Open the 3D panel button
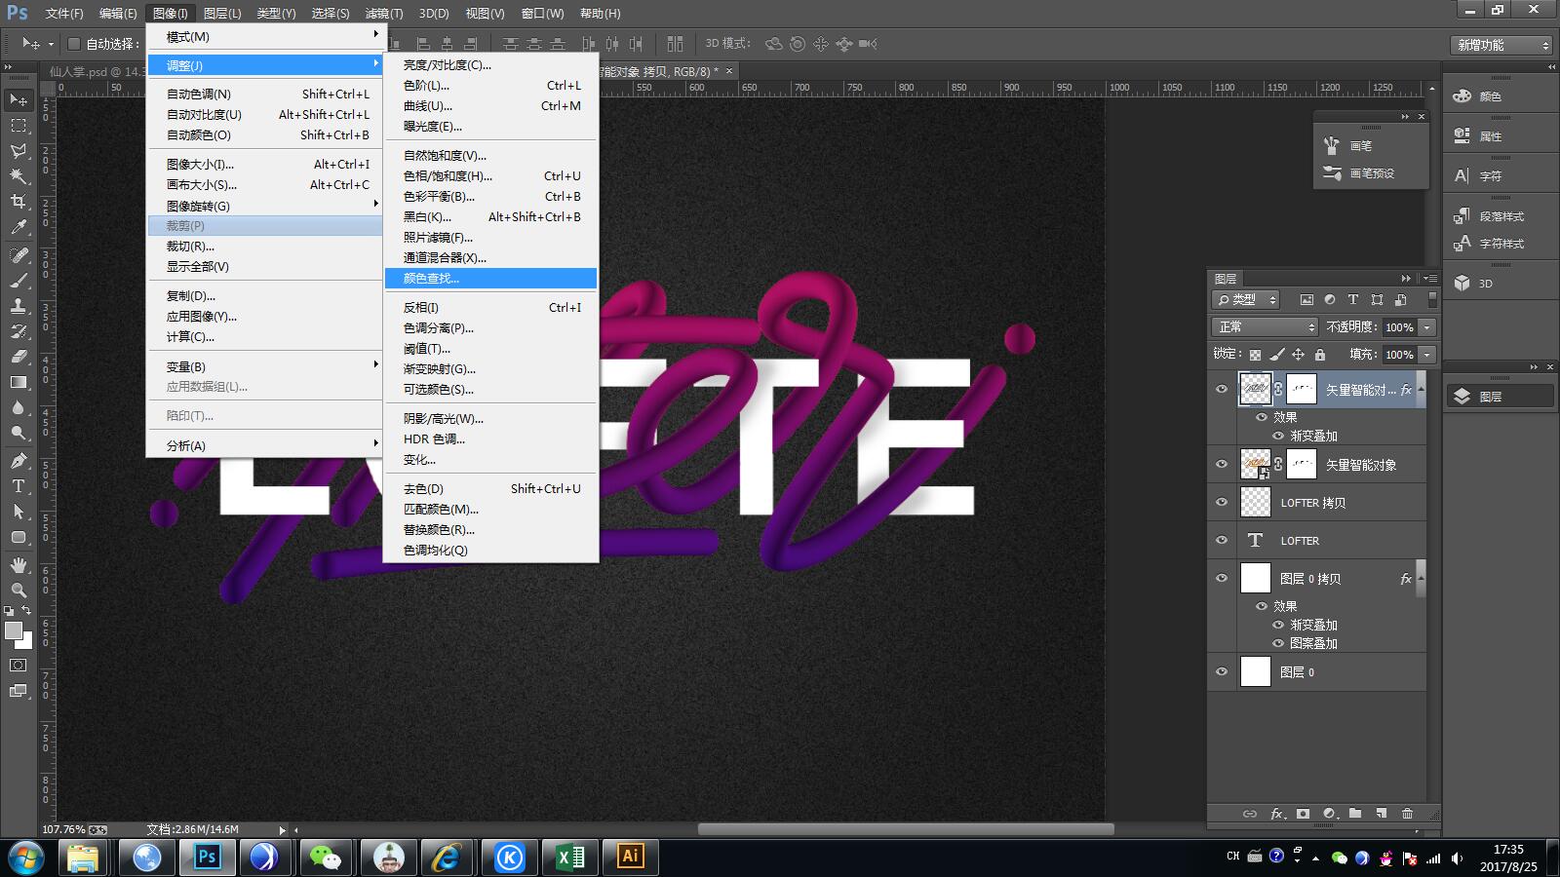Viewport: 1560px width, 877px height. 1500,284
